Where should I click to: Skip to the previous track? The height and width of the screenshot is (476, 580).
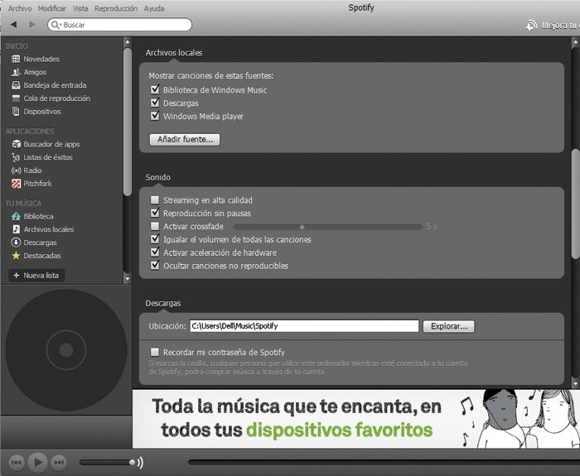pyautogui.click(x=17, y=462)
